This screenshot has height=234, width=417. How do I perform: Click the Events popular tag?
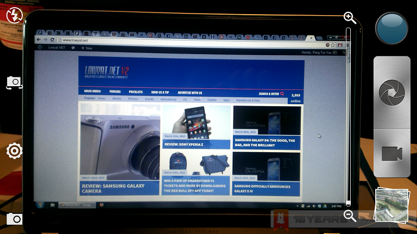coord(149,99)
